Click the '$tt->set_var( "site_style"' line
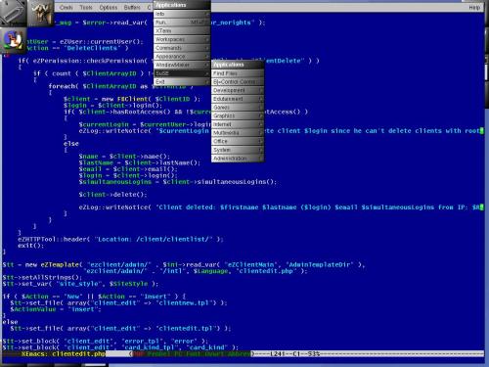 [80, 284]
